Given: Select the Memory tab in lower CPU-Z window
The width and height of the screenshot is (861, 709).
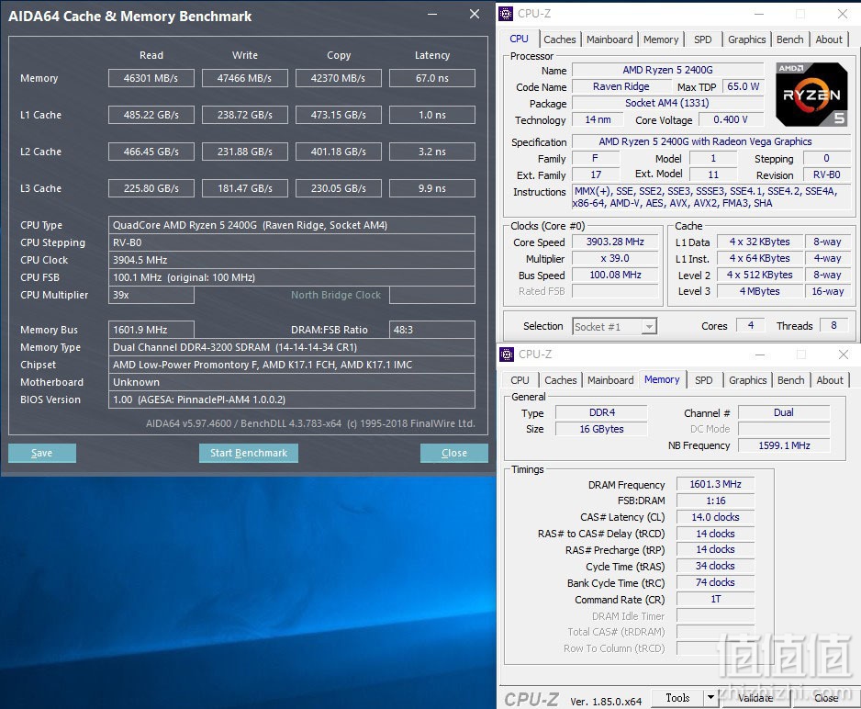Looking at the screenshot, I should pyautogui.click(x=662, y=379).
